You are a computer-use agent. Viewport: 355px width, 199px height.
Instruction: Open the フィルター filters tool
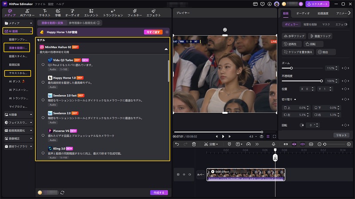[134, 13]
